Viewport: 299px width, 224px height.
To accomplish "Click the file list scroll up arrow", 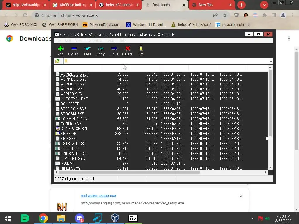I will click(270, 67).
